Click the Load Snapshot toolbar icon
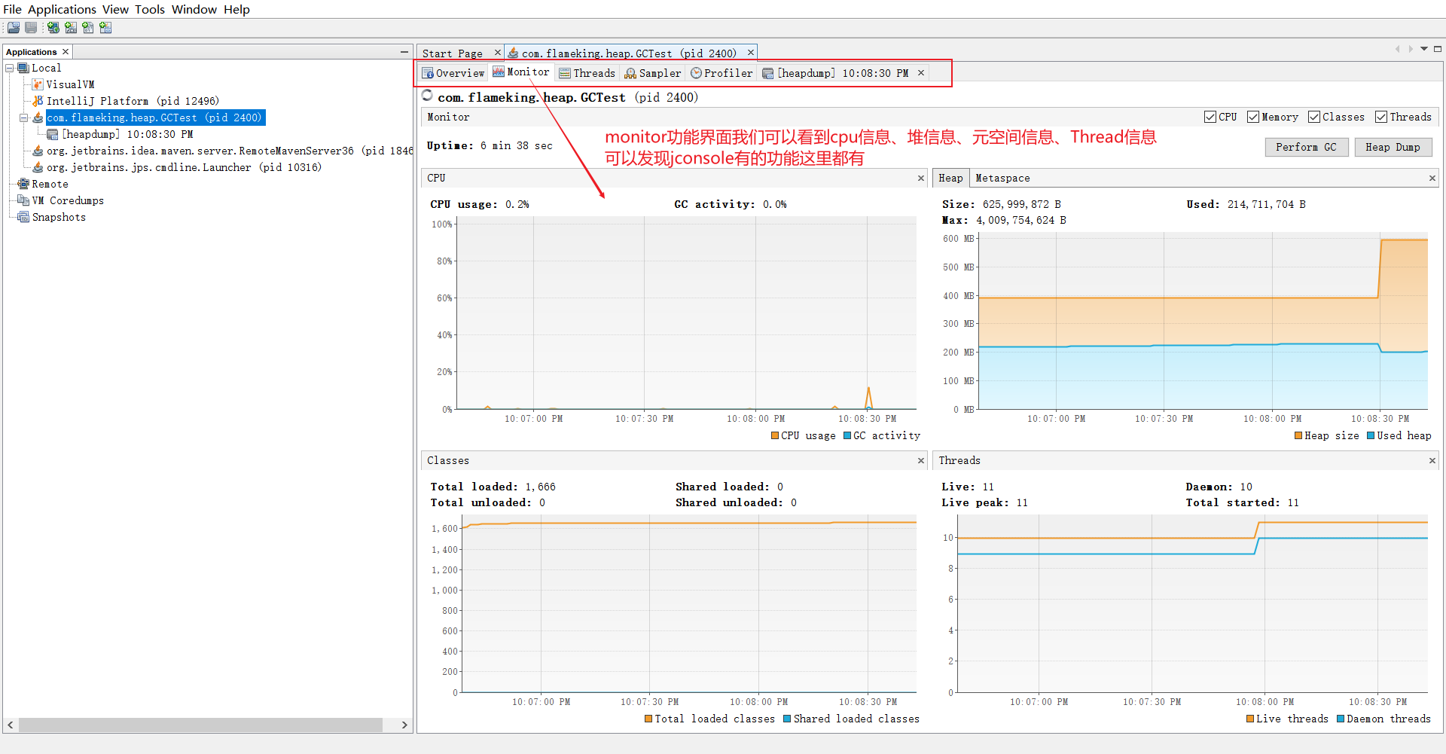Screen dimensions: 1446x754 [13, 28]
